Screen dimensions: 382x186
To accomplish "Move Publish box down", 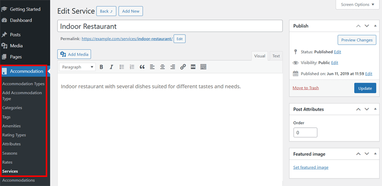I will (366, 26).
